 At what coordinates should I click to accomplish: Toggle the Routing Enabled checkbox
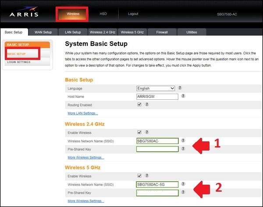pos(139,105)
